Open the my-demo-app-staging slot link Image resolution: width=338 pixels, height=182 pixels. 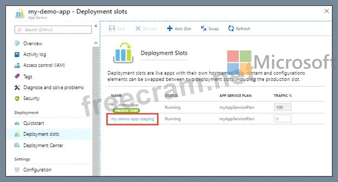coord(132,119)
